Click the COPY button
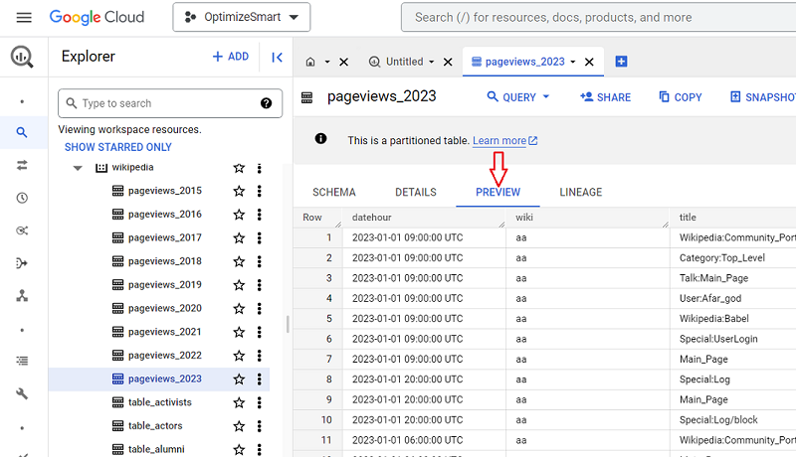The image size is (796, 457). [x=681, y=96]
